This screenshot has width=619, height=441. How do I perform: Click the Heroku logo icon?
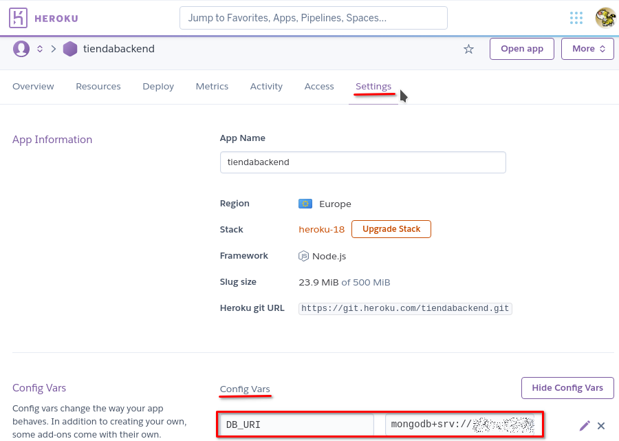click(18, 18)
